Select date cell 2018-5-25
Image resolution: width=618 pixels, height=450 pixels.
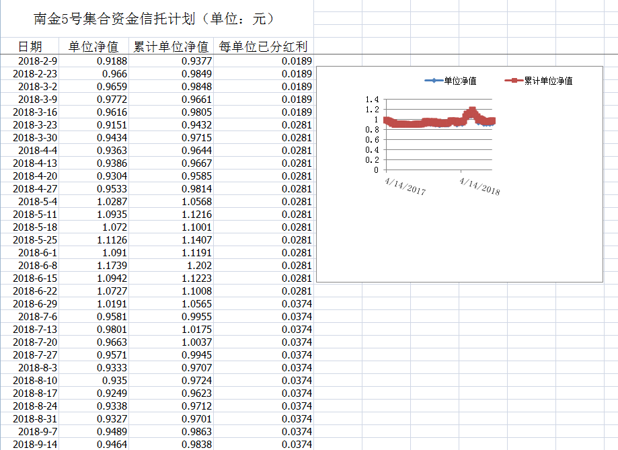click(30, 240)
